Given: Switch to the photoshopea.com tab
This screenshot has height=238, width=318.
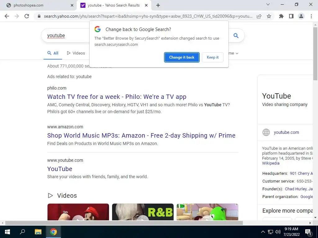Looking at the screenshot, I should click(x=39, y=6).
